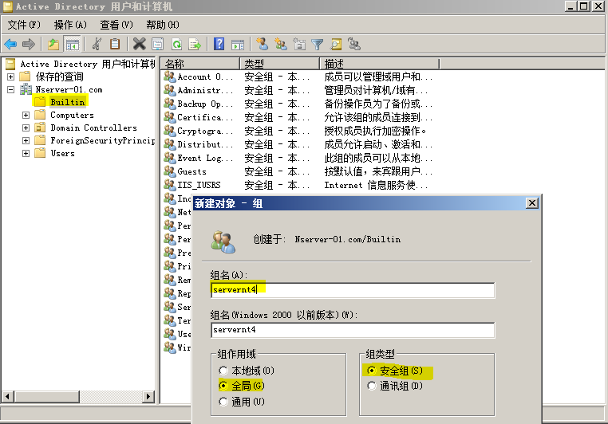Viewport: 608px width, 424px height.
Task: Click the Nserver-01.com domain icon in tree
Action: pos(26,89)
